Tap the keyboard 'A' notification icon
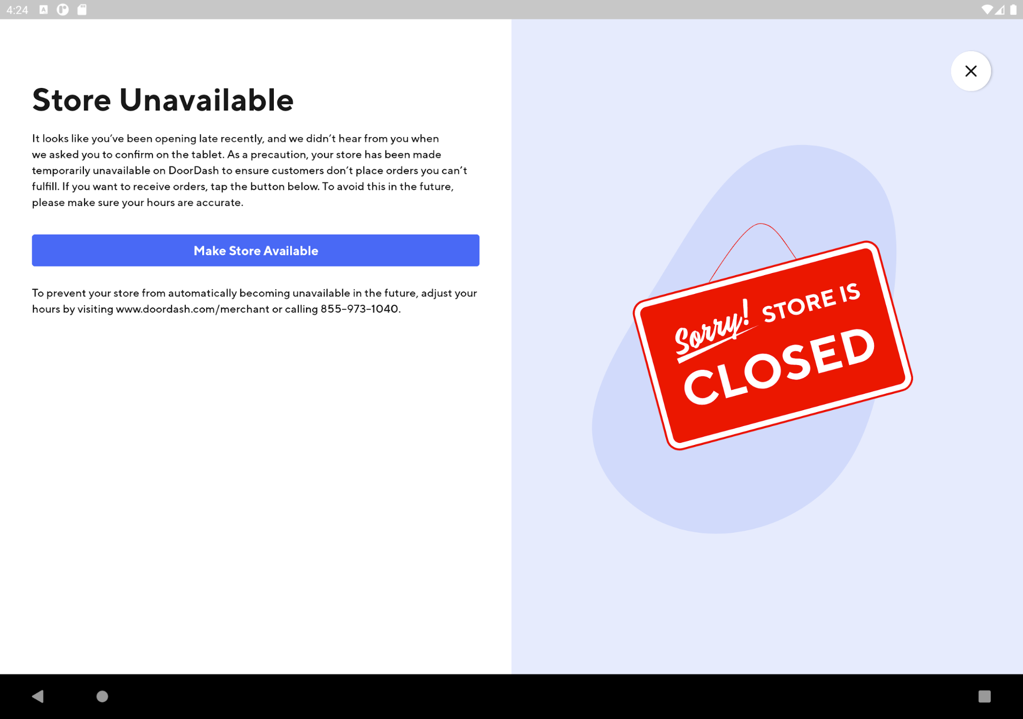Image resolution: width=1023 pixels, height=719 pixels. (43, 10)
